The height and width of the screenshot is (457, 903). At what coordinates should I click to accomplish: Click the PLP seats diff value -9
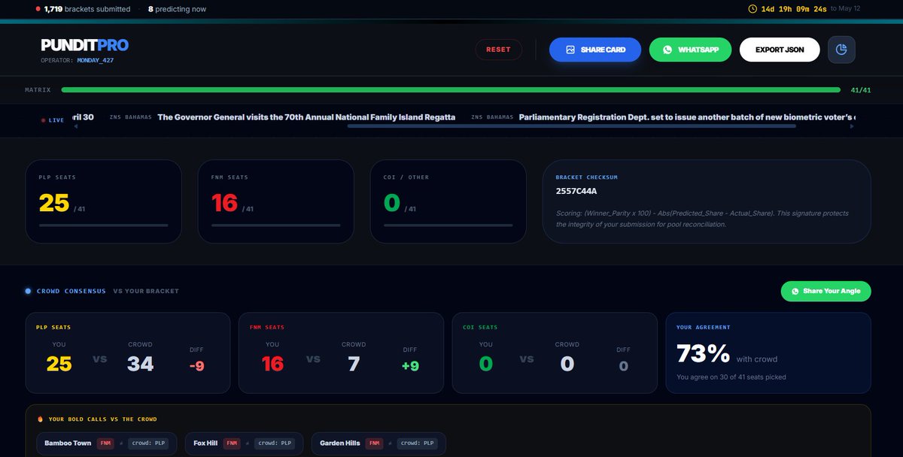click(196, 366)
